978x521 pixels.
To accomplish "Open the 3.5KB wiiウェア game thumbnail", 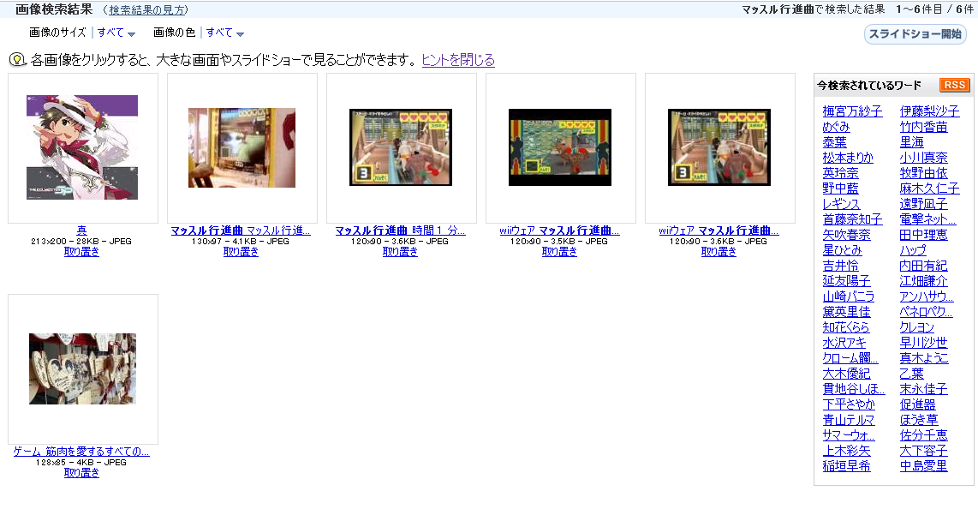I will tap(560, 147).
